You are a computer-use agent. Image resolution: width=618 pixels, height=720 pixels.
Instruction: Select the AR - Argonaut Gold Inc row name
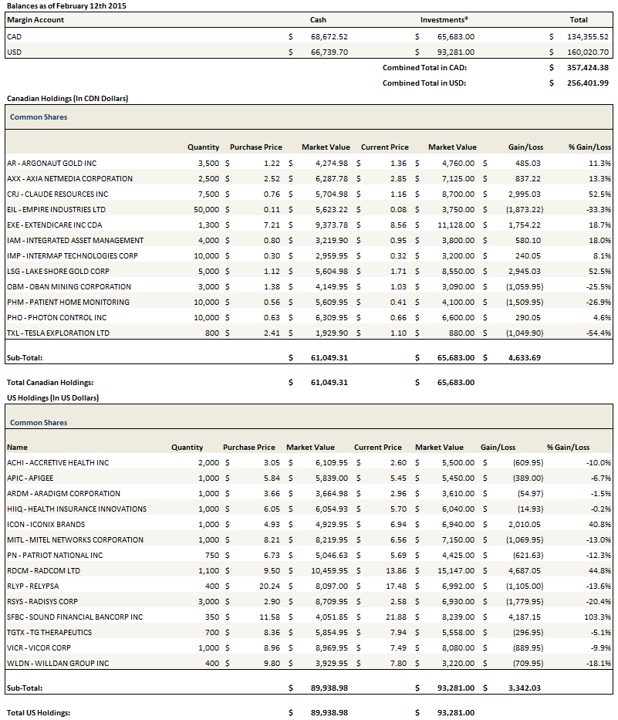coord(52,163)
